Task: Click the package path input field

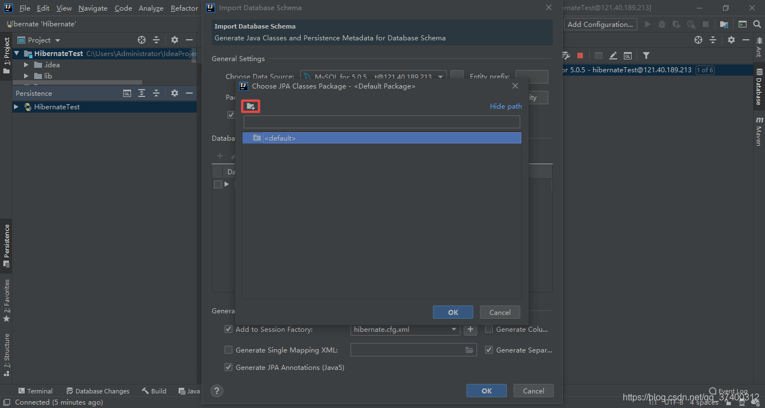Action: pos(382,122)
